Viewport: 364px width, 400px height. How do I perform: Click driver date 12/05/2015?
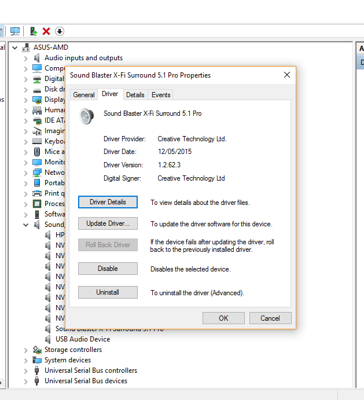click(175, 152)
